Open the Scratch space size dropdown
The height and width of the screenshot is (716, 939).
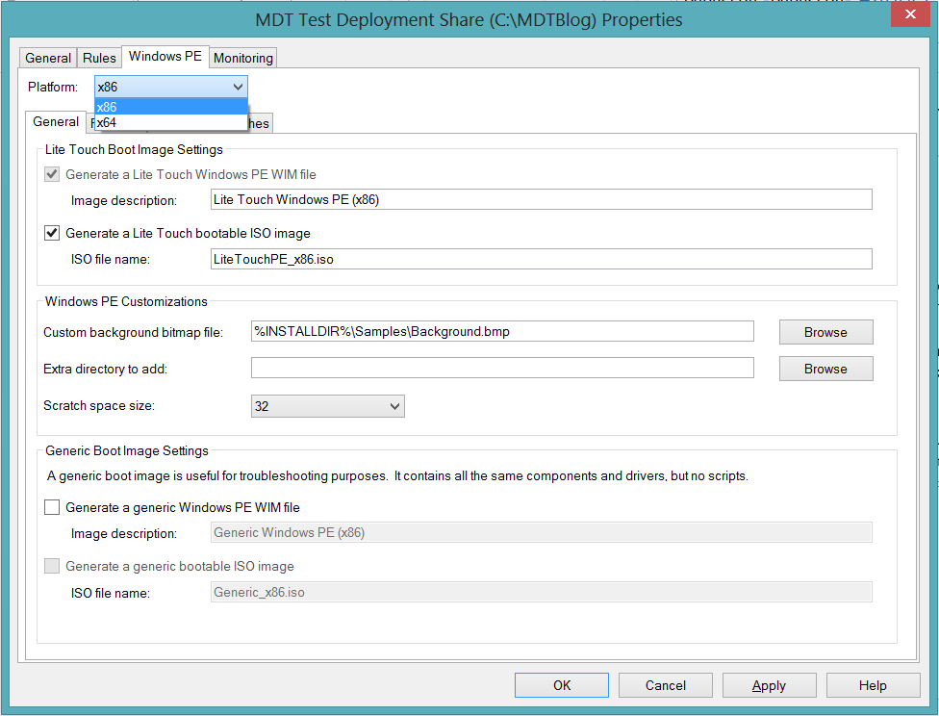point(327,406)
